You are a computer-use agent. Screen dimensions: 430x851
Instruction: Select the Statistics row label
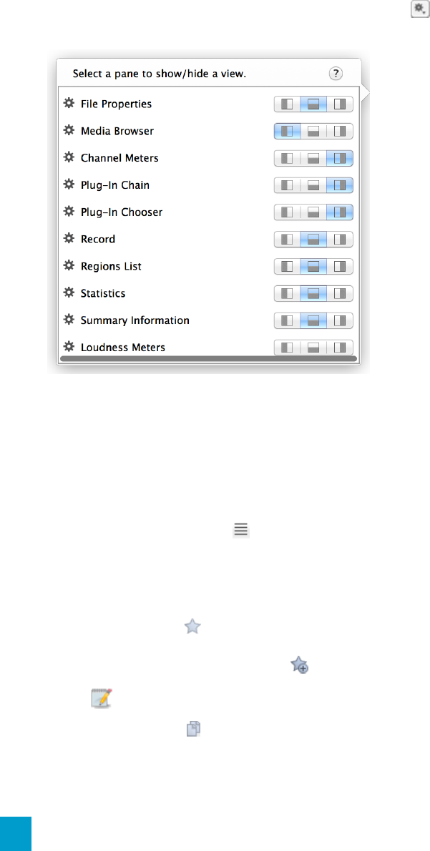[103, 293]
